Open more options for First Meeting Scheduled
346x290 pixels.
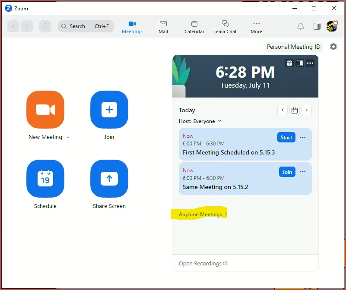tap(303, 137)
